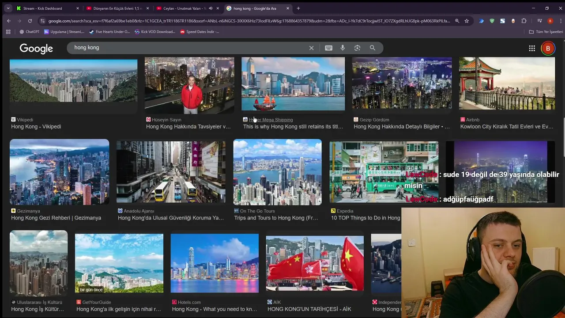Open the ChatGPT bookmark
The width and height of the screenshot is (565, 318).
pos(29,32)
